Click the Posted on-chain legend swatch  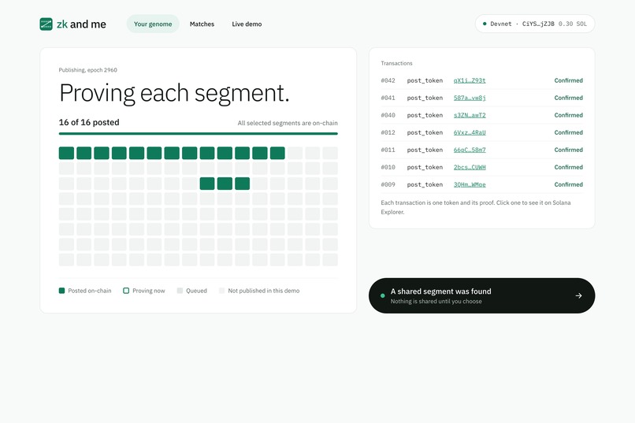(62, 291)
